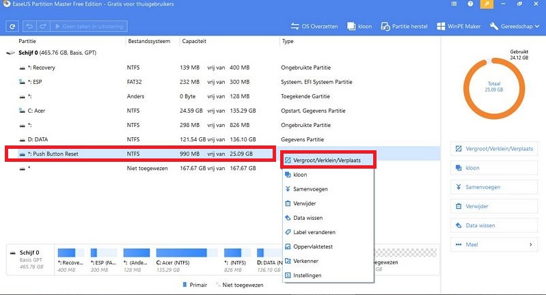Open the OS Overzetten tool

click(314, 27)
